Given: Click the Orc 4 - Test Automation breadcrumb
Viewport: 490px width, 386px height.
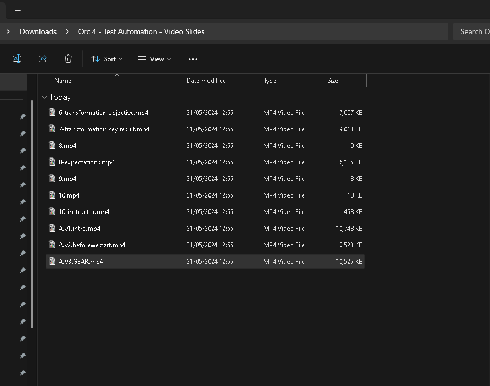Looking at the screenshot, I should [x=141, y=31].
